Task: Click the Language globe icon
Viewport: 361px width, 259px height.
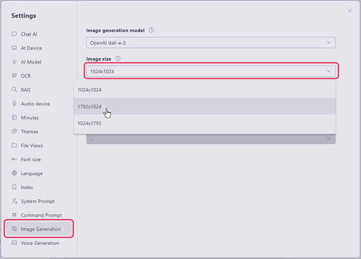Action: coord(14,173)
